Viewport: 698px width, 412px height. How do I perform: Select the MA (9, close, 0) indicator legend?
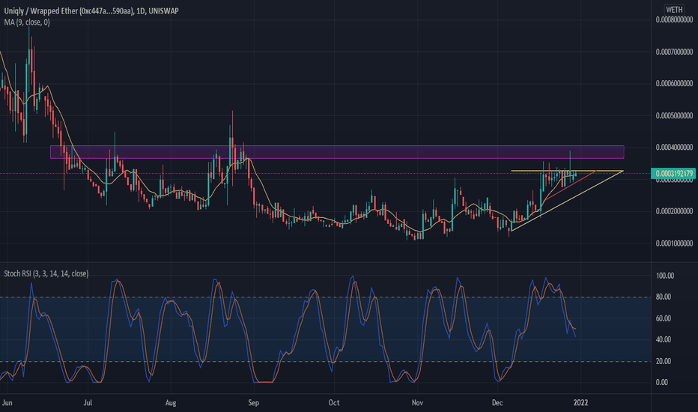[x=27, y=22]
